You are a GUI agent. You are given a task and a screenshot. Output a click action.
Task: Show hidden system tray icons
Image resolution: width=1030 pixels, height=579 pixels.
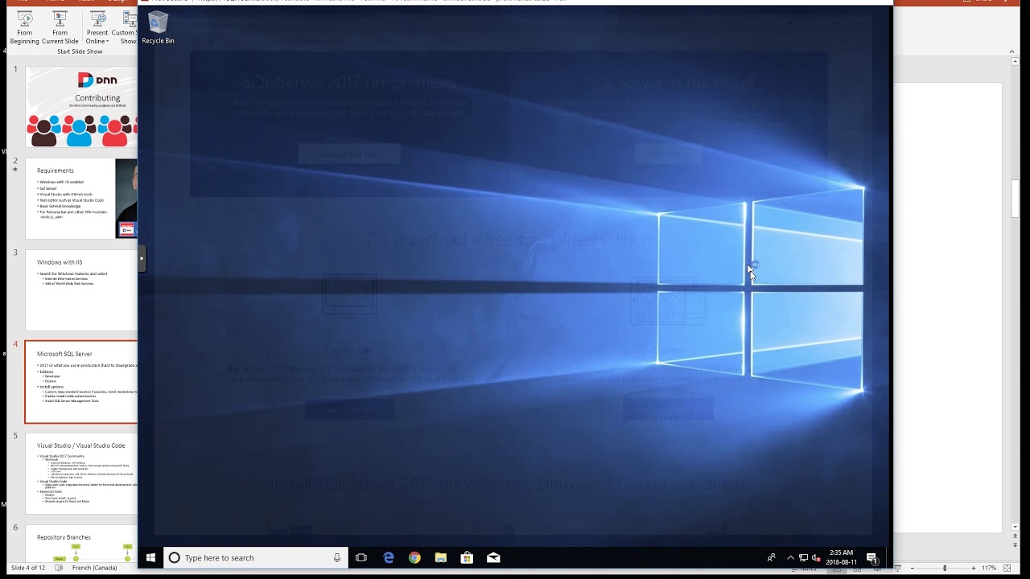[790, 557]
